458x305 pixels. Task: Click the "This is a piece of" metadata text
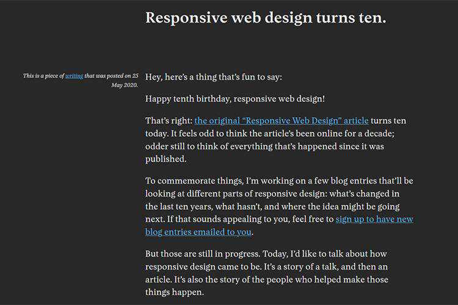tap(43, 76)
